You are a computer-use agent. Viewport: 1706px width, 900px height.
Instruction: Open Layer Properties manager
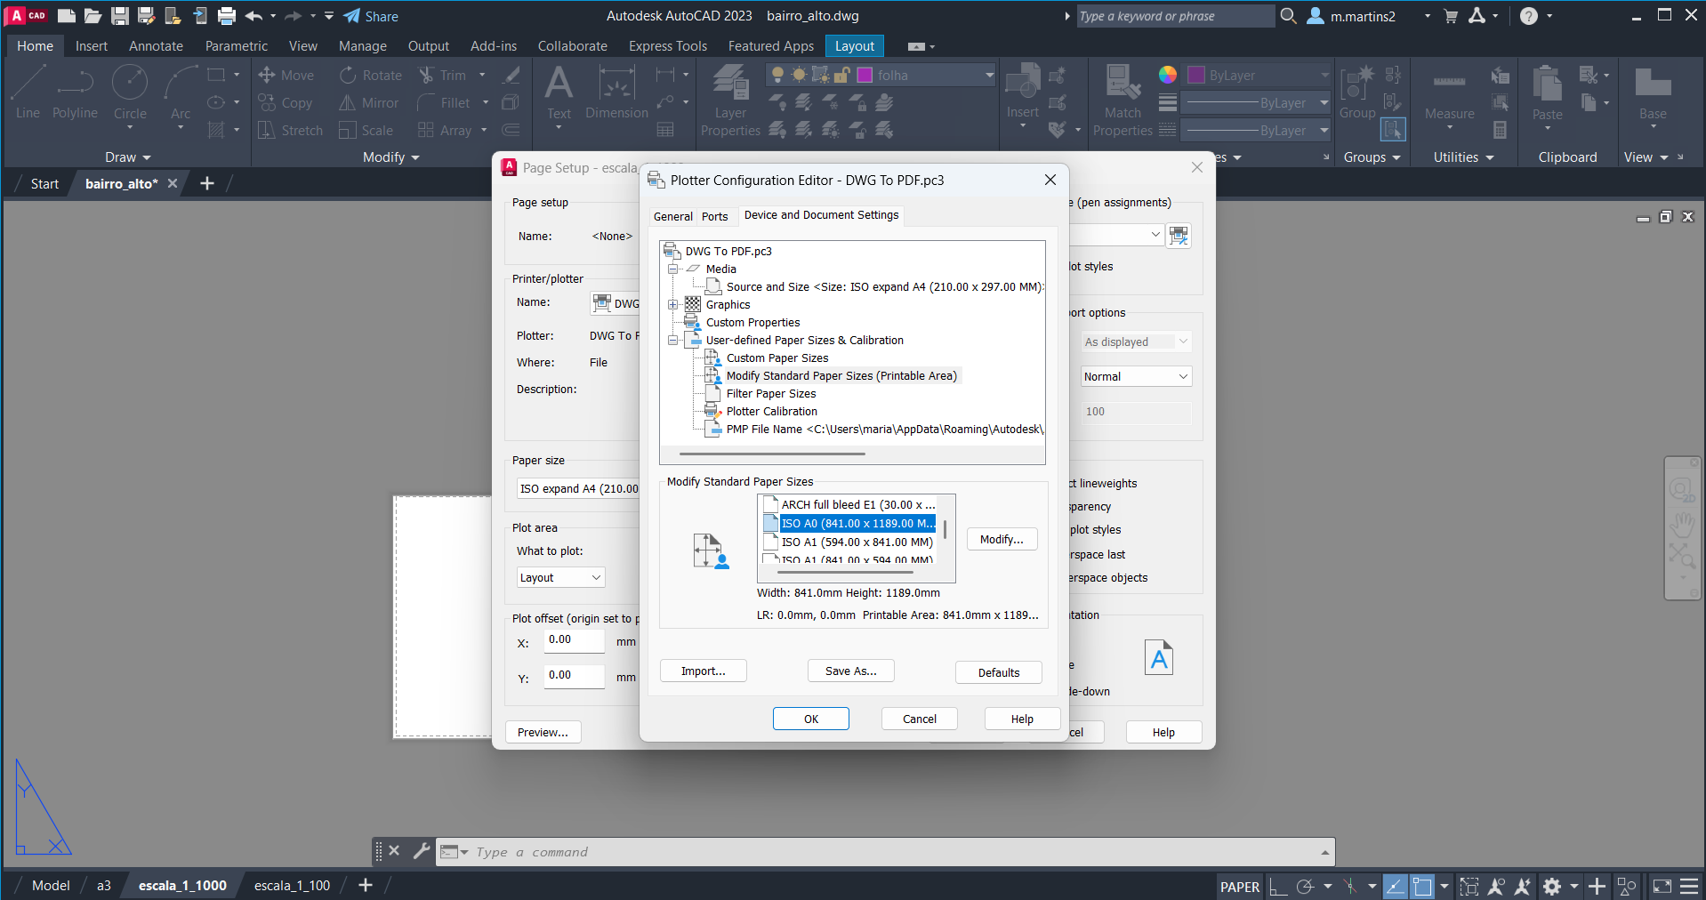pos(730,100)
